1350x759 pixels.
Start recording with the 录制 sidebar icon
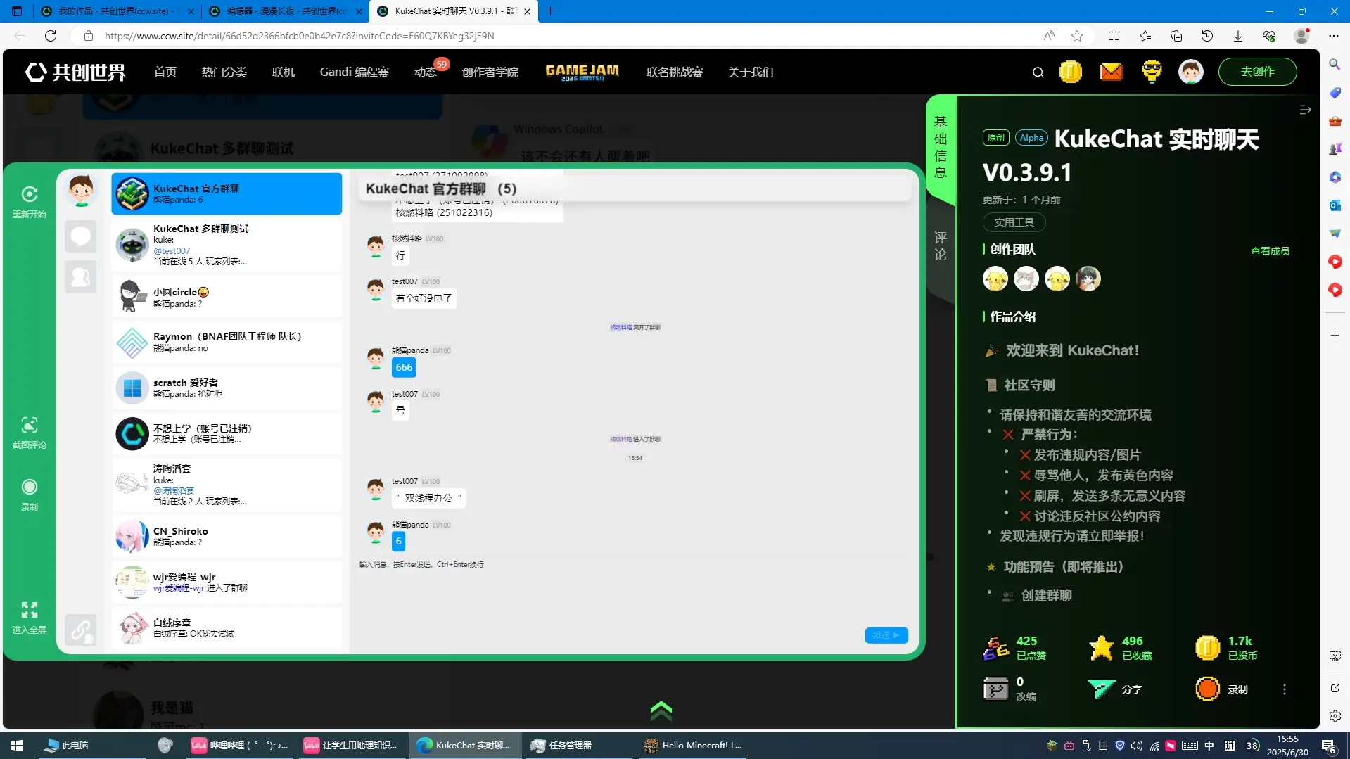(x=30, y=487)
